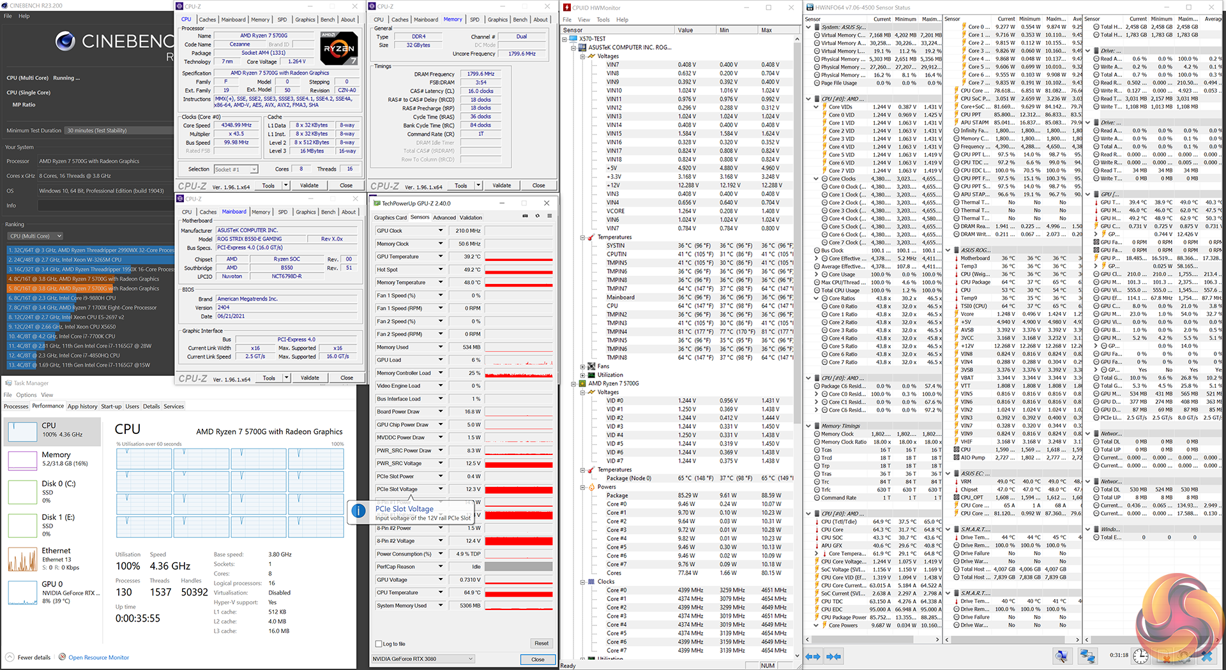This screenshot has width=1226, height=670.
Task: Click HWiNFO collapse columns arrows icon
Action: [833, 656]
